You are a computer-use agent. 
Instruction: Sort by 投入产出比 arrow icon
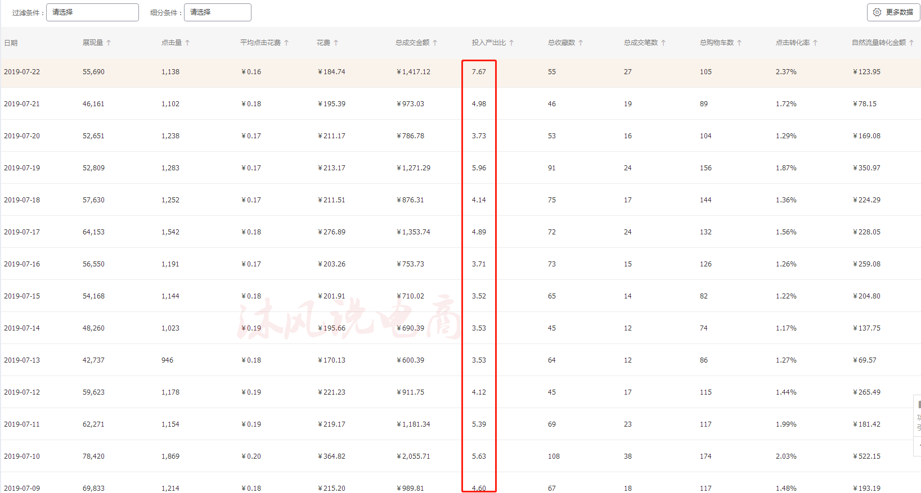pyautogui.click(x=511, y=43)
